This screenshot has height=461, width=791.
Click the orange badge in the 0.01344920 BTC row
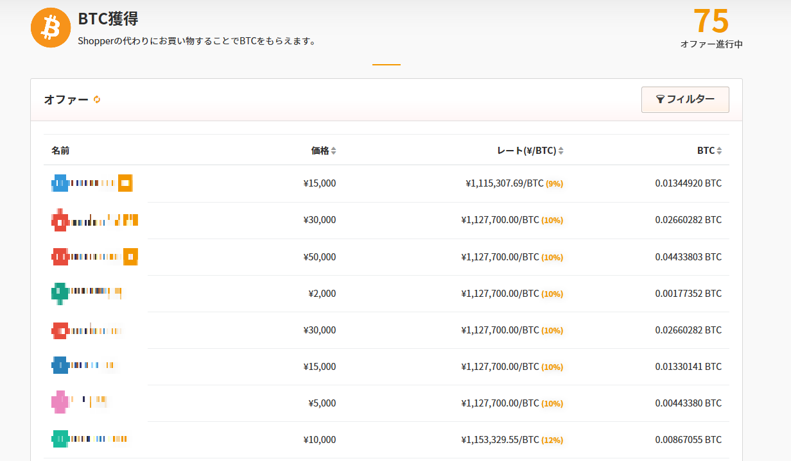[x=125, y=183]
